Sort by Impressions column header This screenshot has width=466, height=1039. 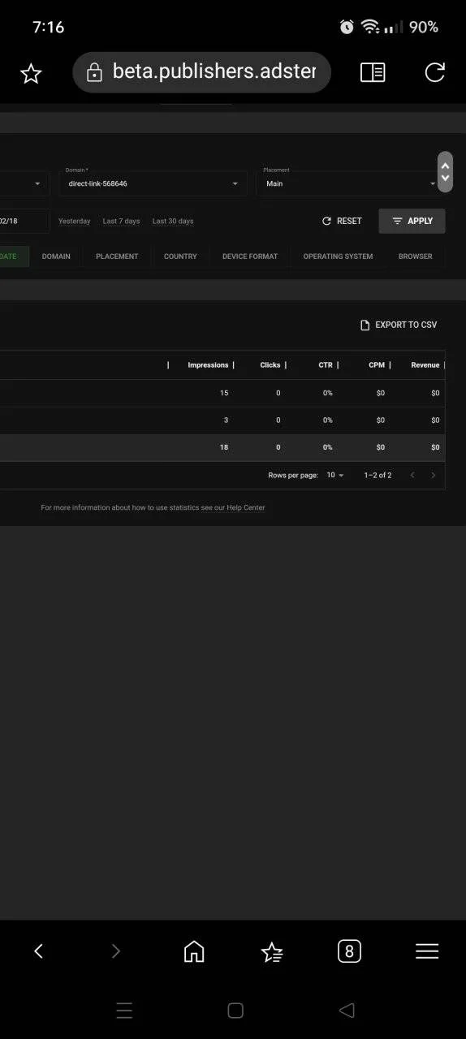coord(208,365)
